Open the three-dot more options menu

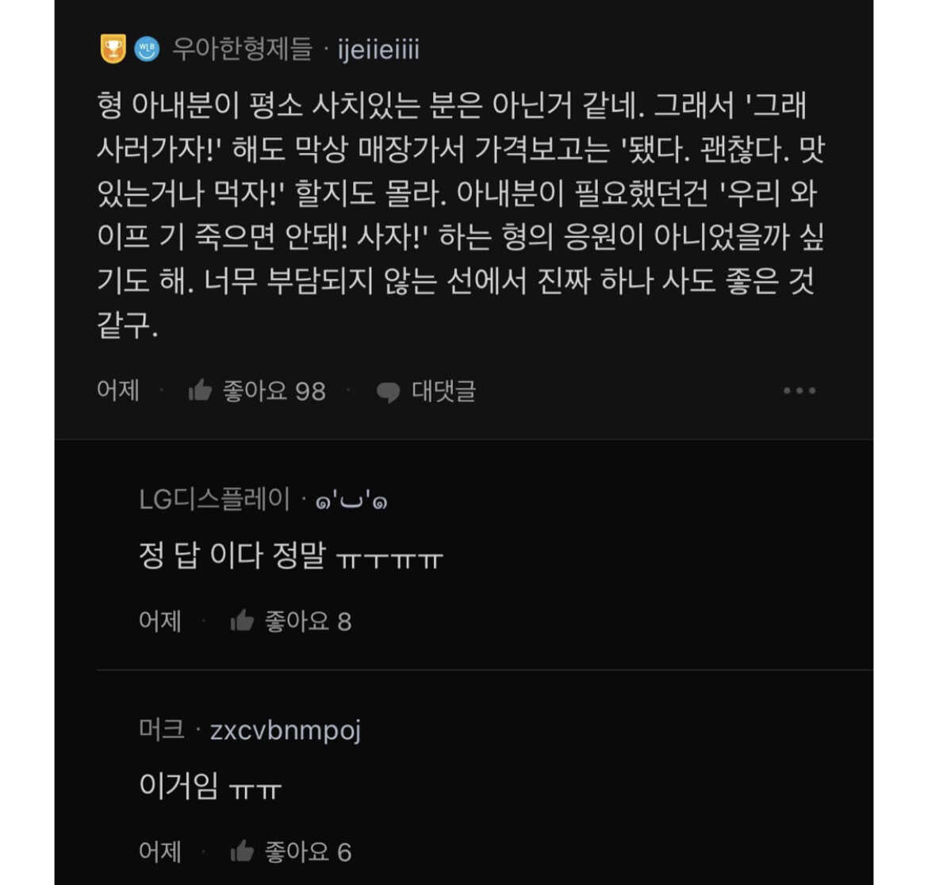[x=799, y=391]
